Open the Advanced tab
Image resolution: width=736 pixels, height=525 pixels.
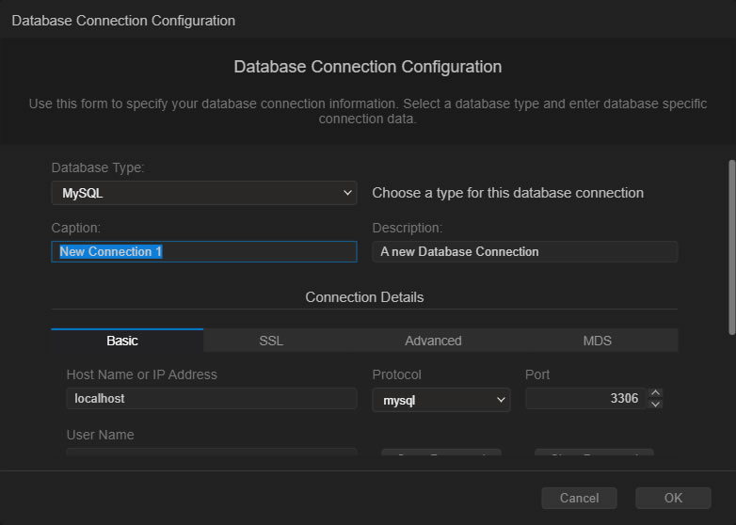433,341
